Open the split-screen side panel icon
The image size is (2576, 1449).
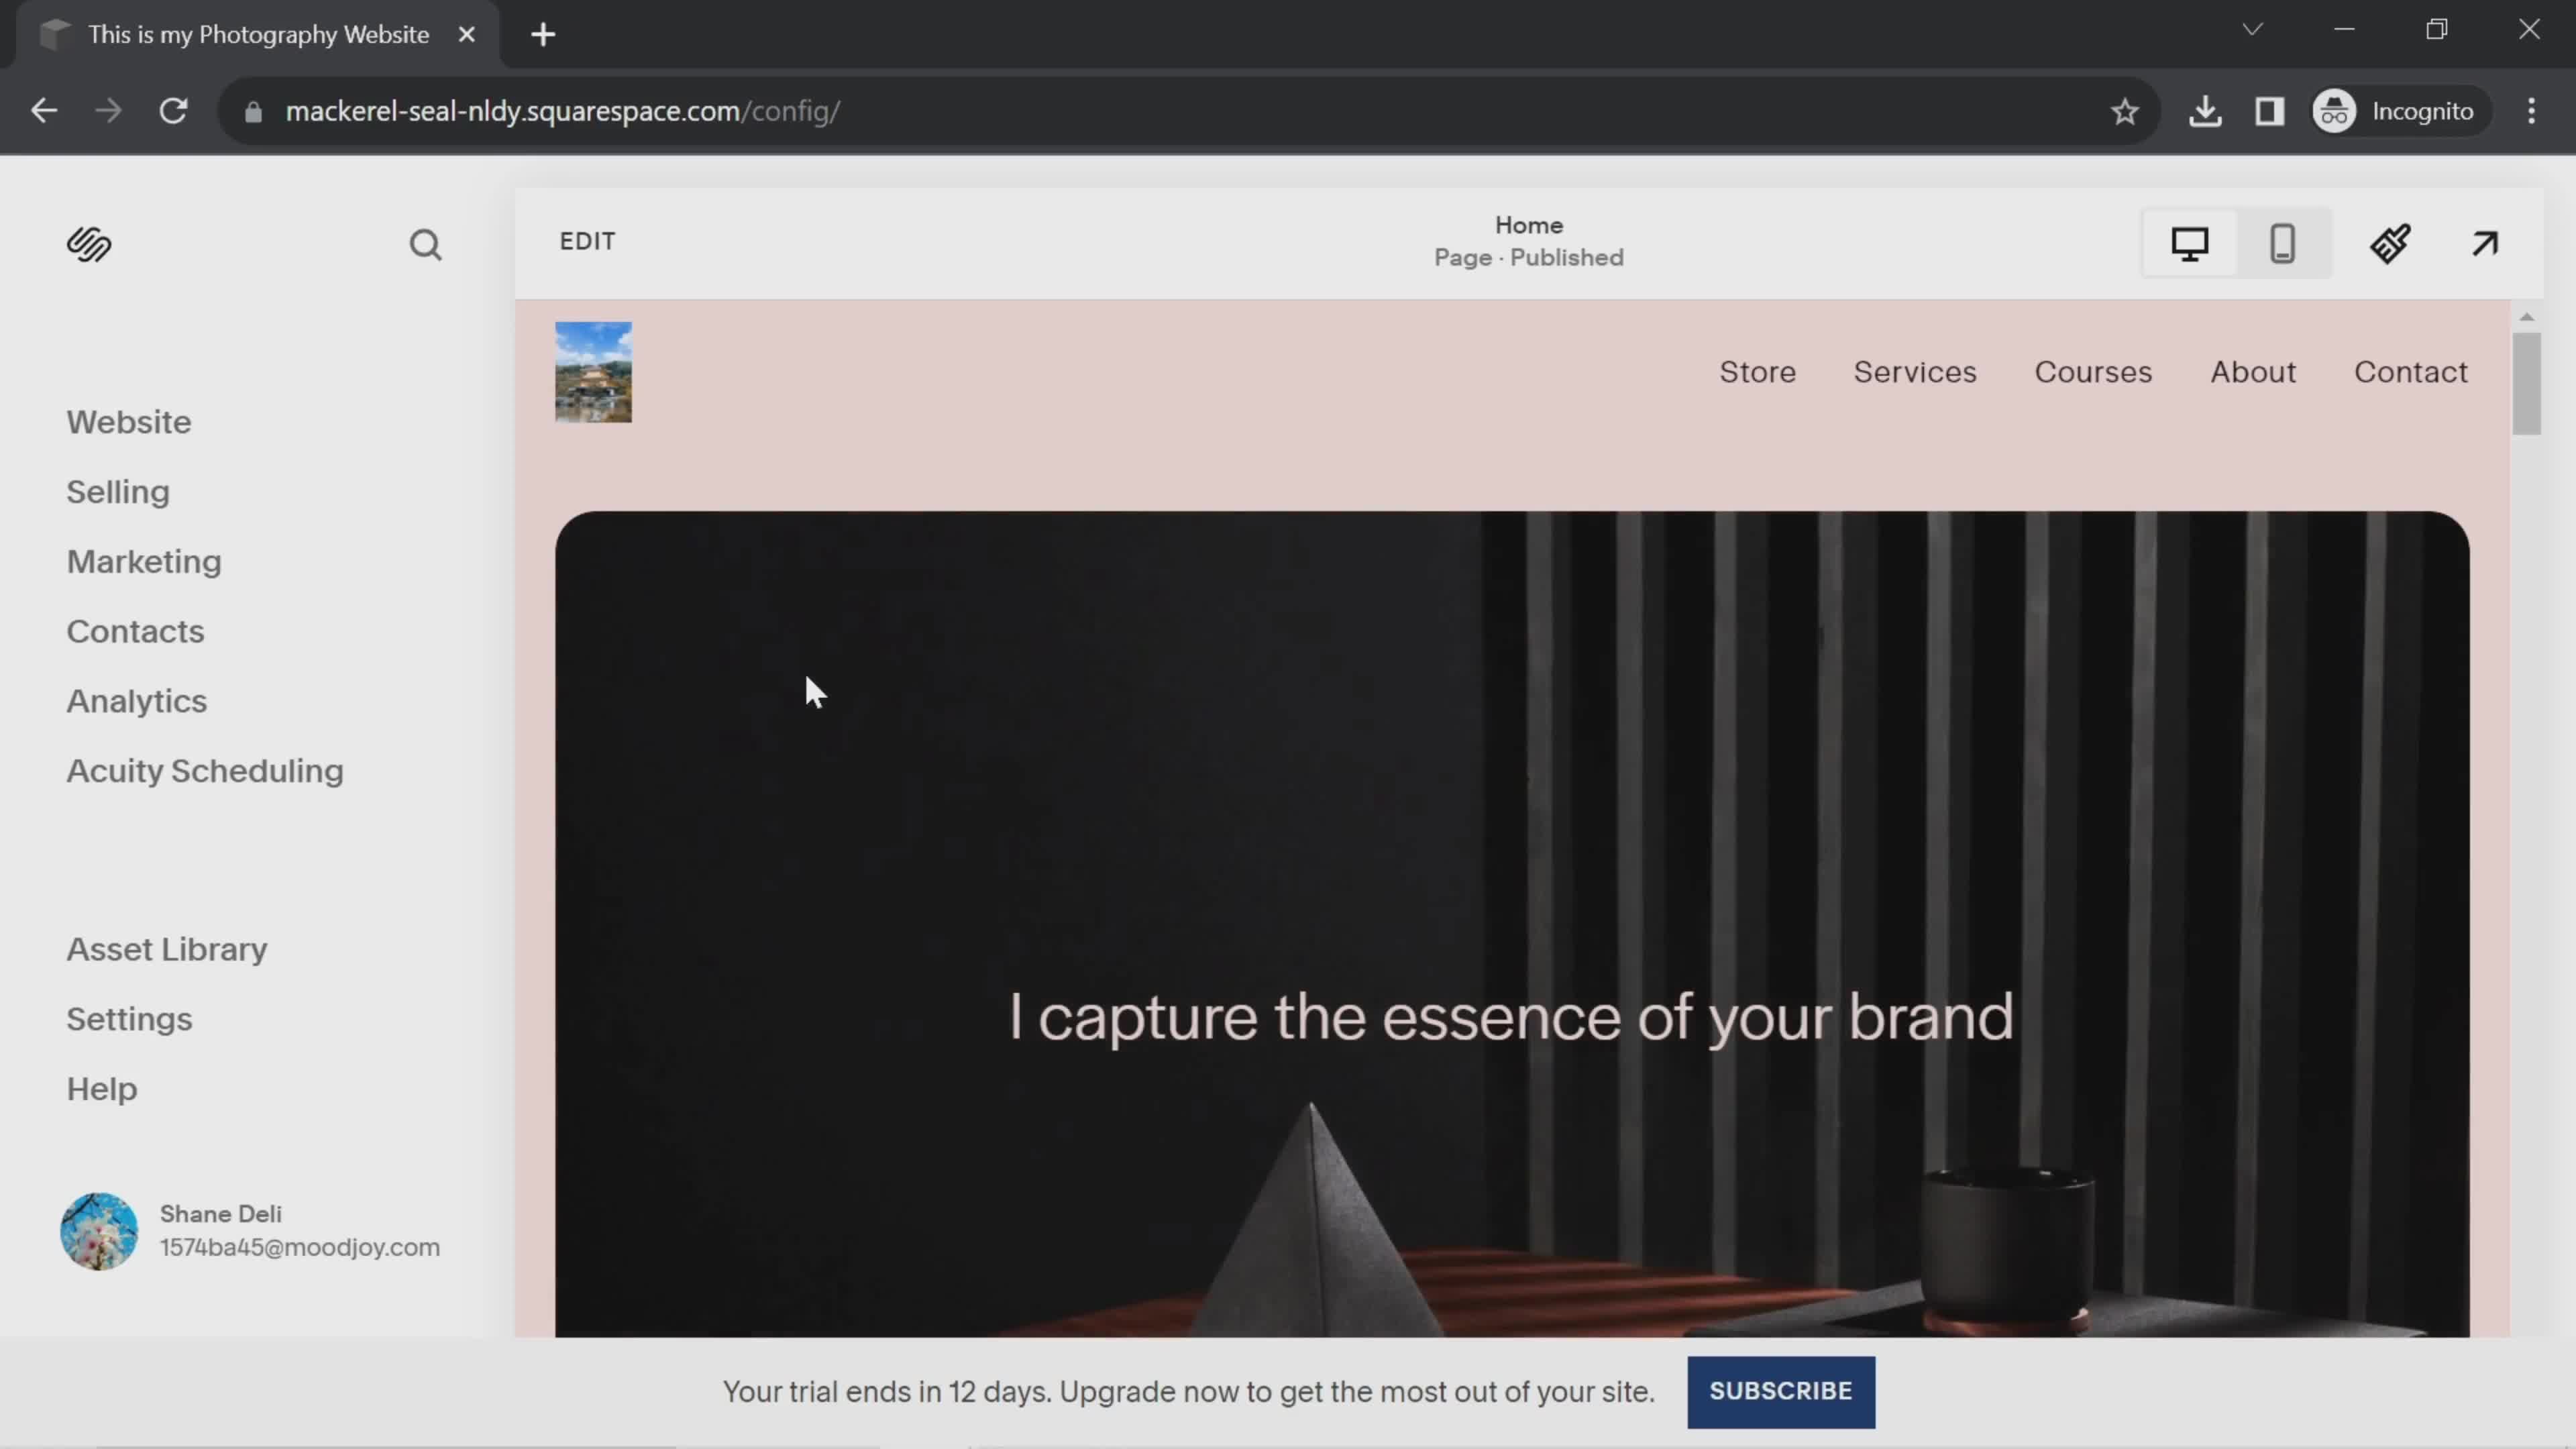coord(2269,111)
